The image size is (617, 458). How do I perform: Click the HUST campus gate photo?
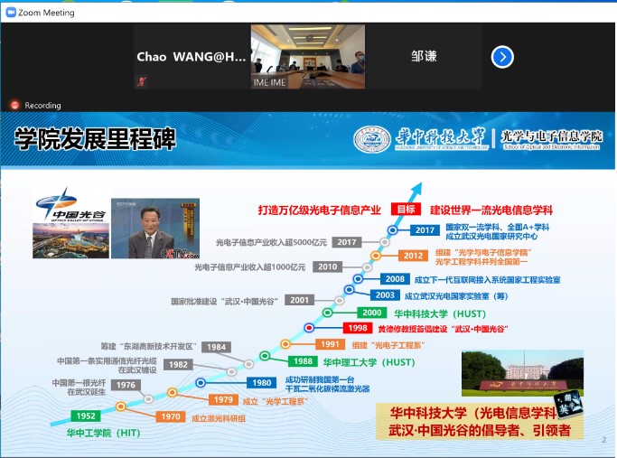tap(522, 373)
